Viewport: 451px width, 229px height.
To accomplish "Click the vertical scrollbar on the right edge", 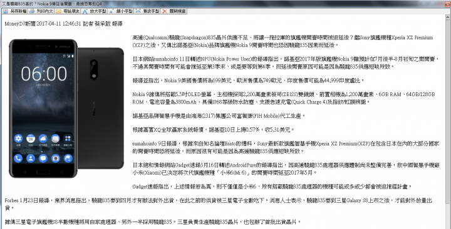I will click(x=448, y=122).
